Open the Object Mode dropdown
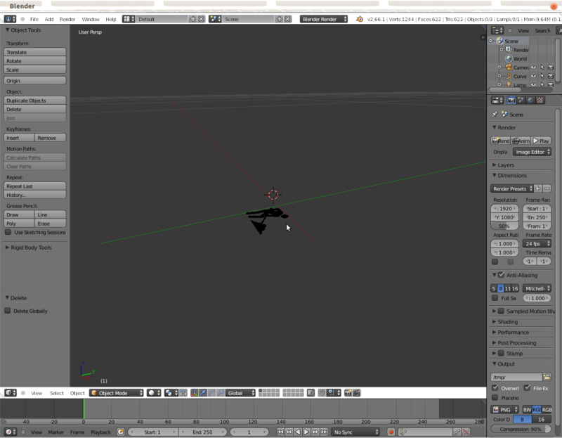 point(117,393)
